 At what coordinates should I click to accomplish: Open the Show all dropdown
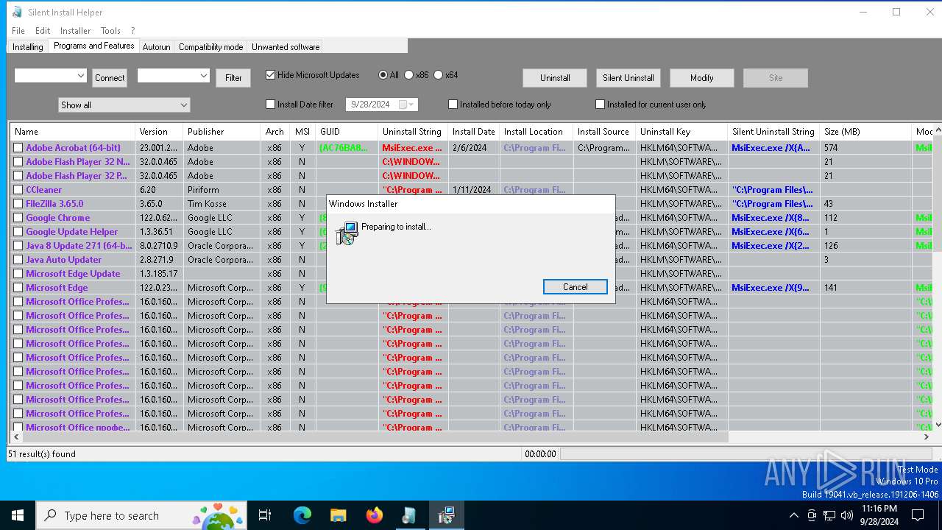(124, 105)
